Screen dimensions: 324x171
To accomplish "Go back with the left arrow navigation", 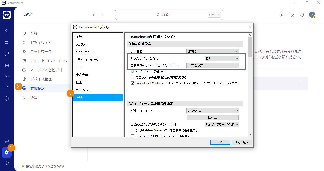I will click(x=94, y=15).
